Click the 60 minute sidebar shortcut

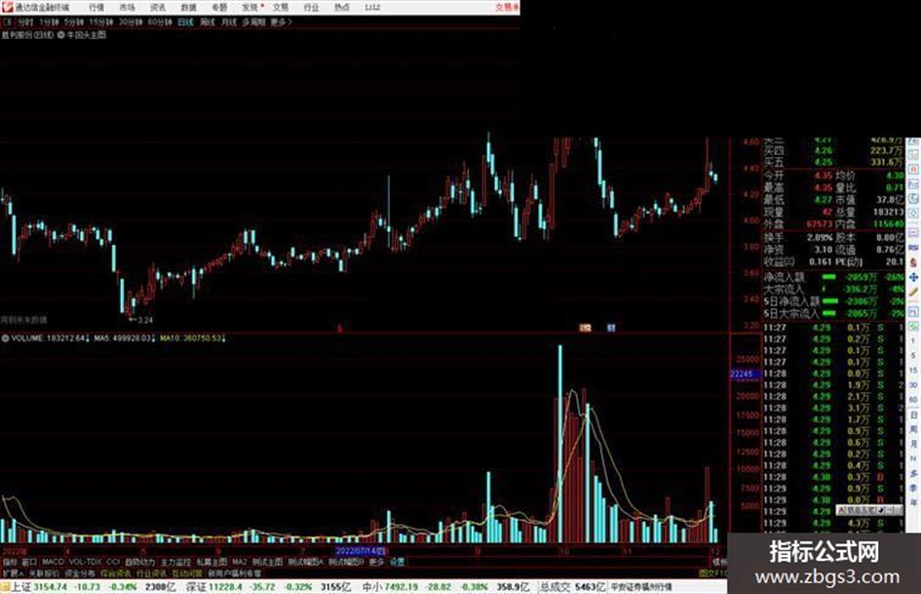point(913,400)
